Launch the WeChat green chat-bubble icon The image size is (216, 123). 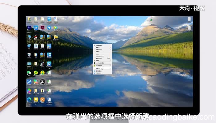pos(29,73)
